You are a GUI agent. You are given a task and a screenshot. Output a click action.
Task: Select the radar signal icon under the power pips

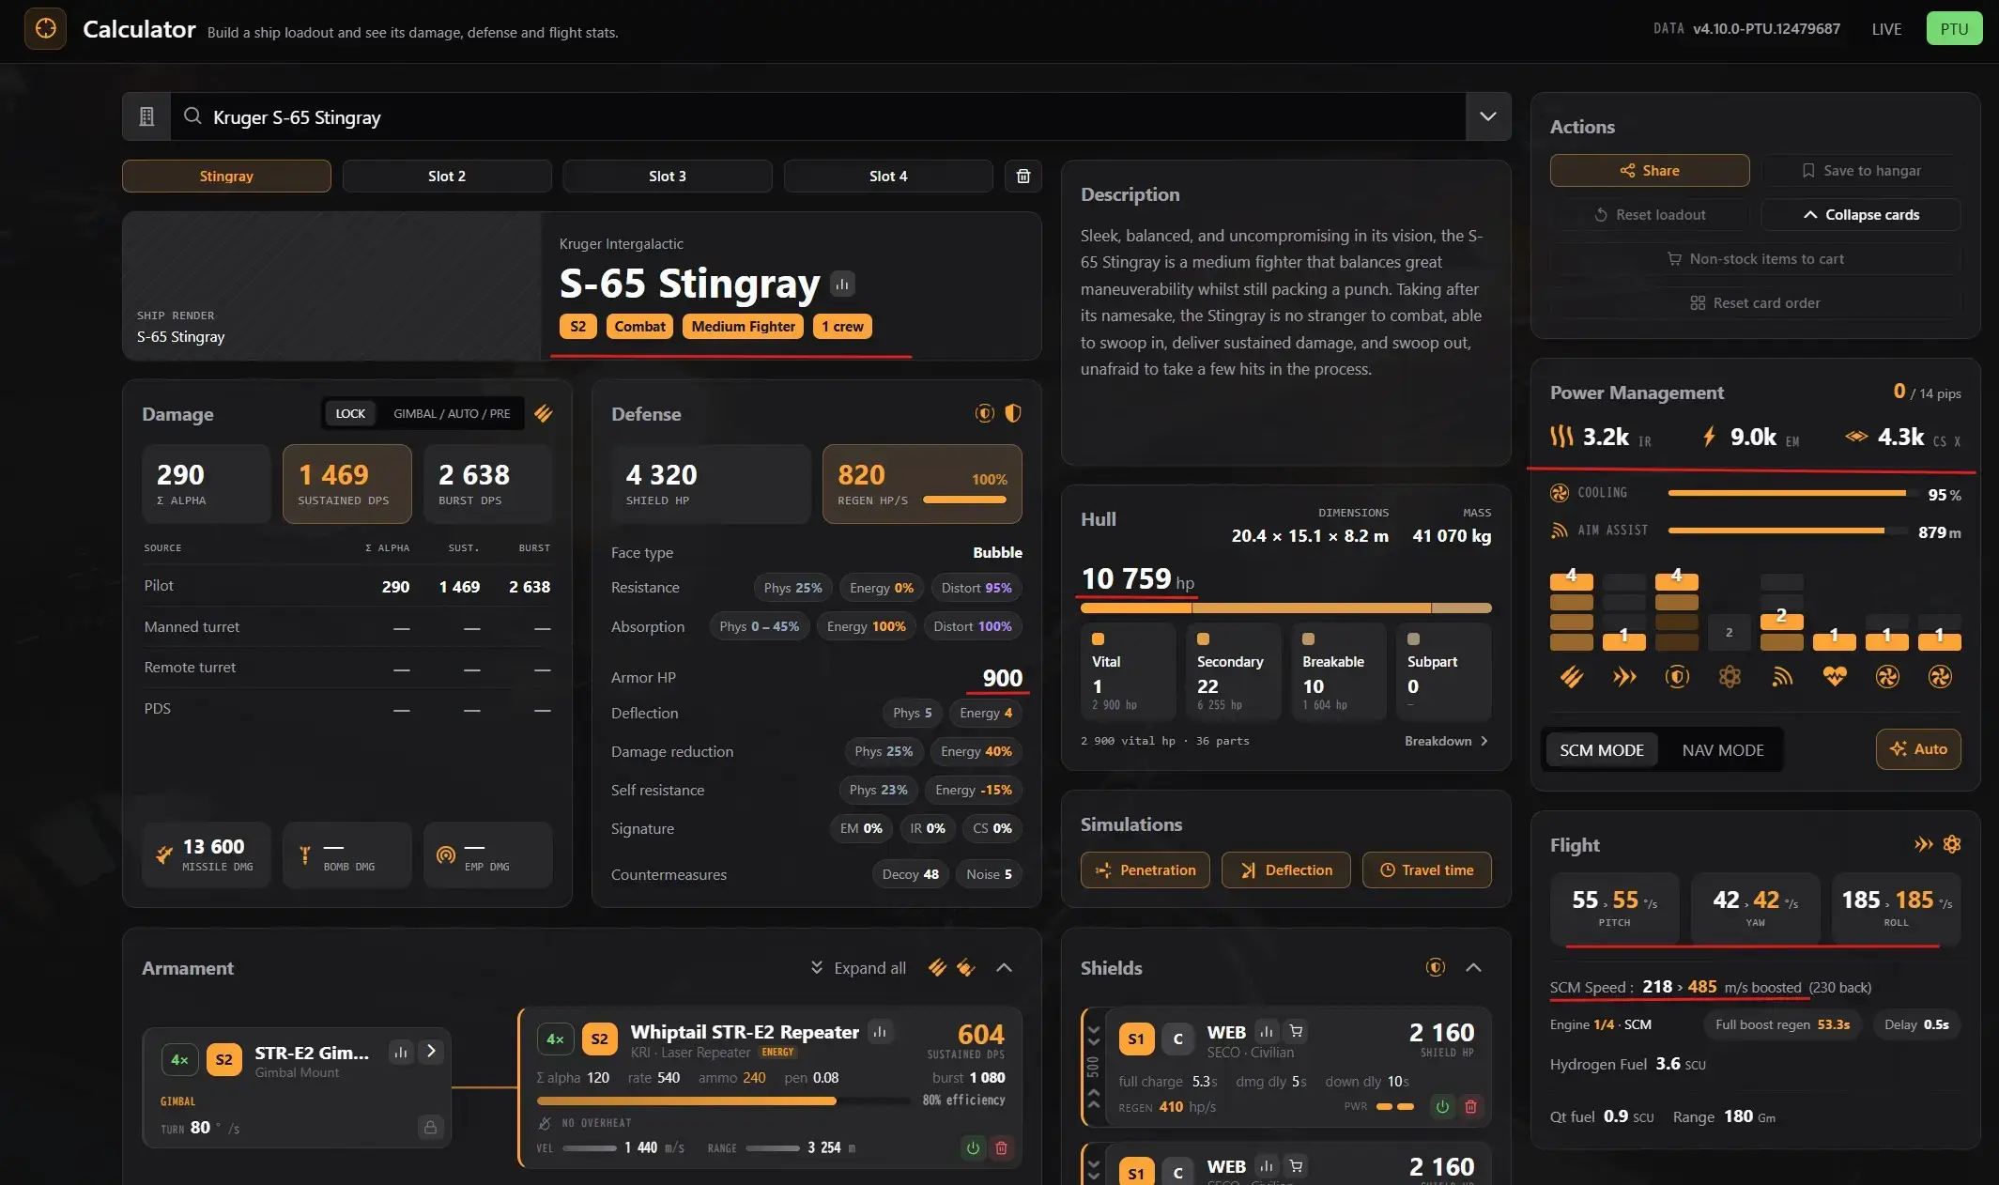coord(1782,677)
